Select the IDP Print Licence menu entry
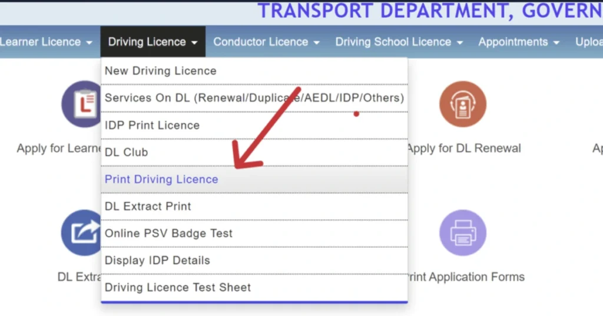 (152, 125)
